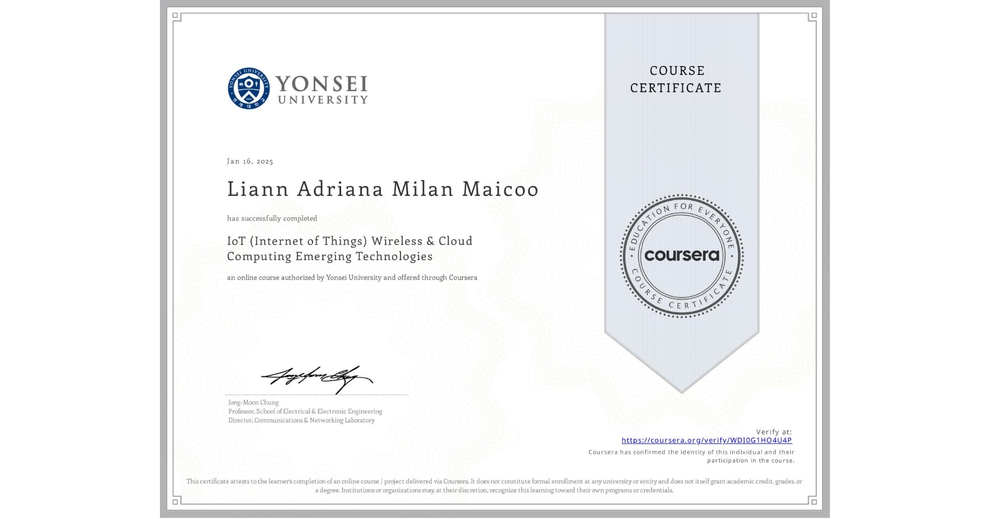This screenshot has height=519, width=991.
Task: Click the YONSEI wordmark text
Action: pyautogui.click(x=322, y=84)
